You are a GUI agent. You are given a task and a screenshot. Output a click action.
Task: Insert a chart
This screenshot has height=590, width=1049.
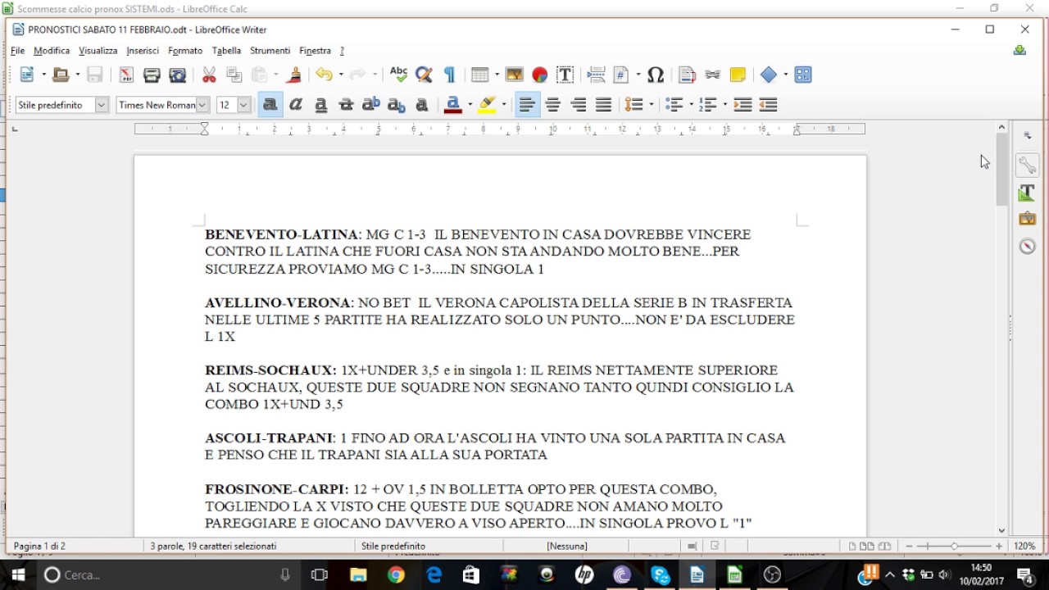tap(539, 75)
